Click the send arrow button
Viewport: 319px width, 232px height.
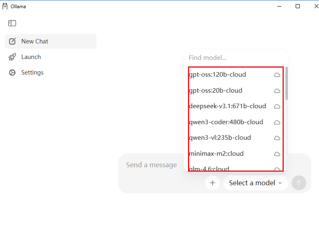[299, 183]
